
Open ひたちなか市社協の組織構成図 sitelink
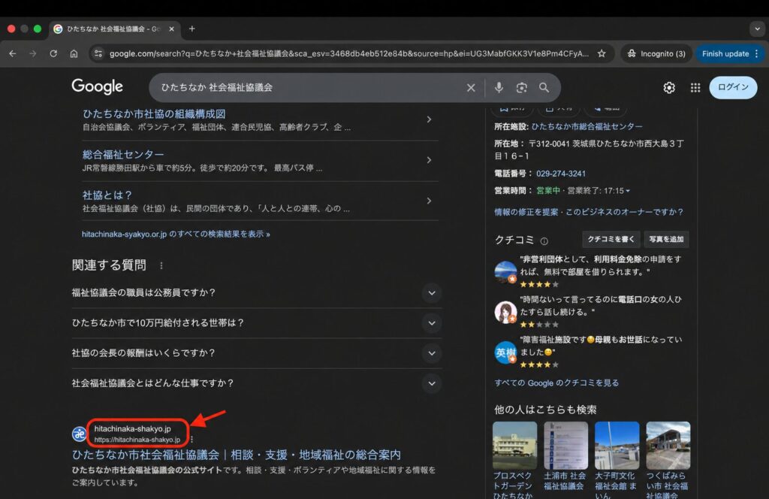point(153,113)
